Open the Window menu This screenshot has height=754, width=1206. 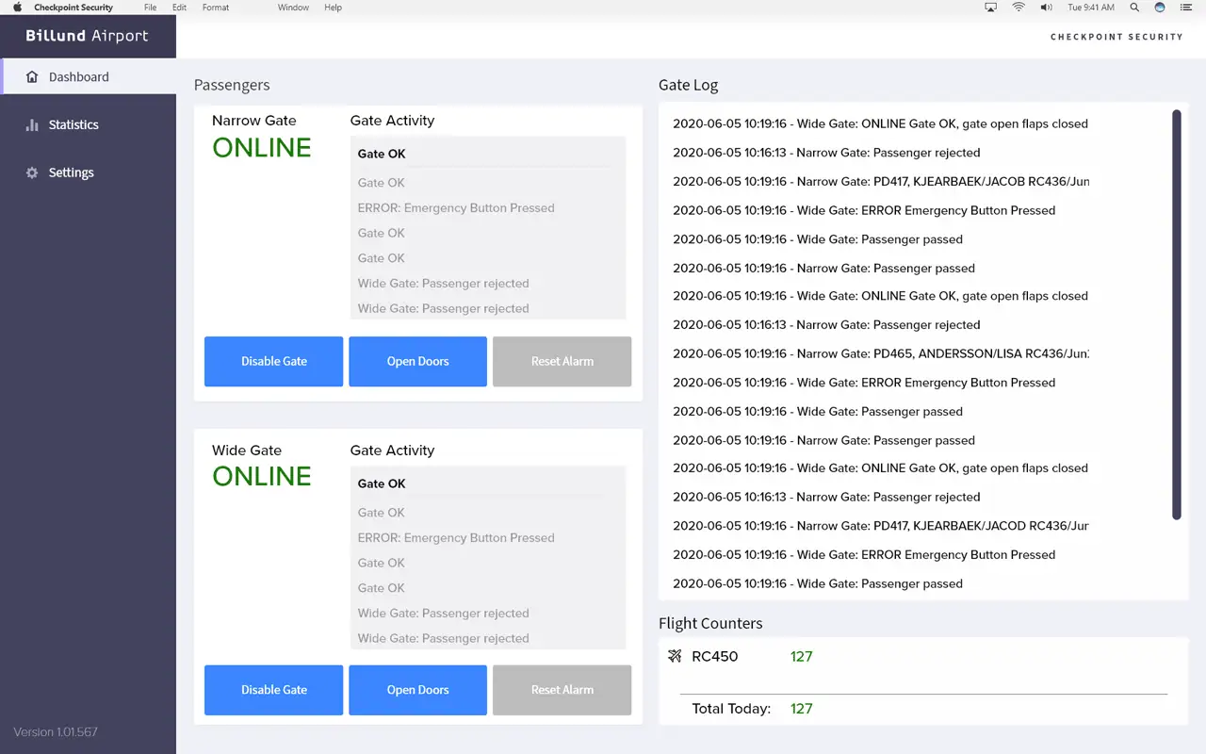(x=293, y=8)
